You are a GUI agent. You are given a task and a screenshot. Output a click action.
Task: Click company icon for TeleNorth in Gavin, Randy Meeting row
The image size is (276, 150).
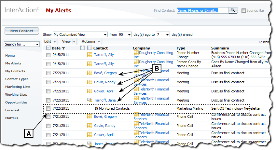click(136, 80)
